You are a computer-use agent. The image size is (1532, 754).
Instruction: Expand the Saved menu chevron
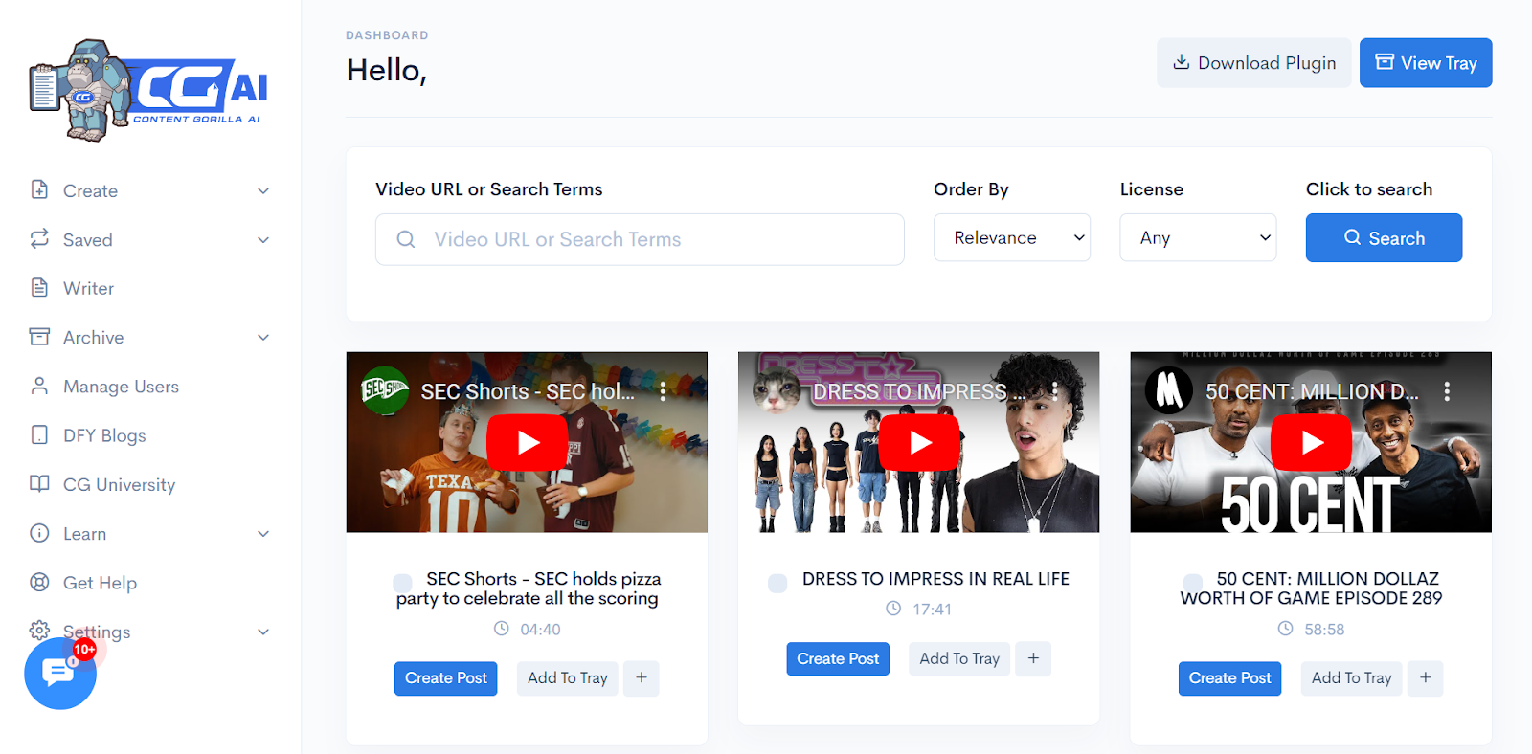coord(263,239)
